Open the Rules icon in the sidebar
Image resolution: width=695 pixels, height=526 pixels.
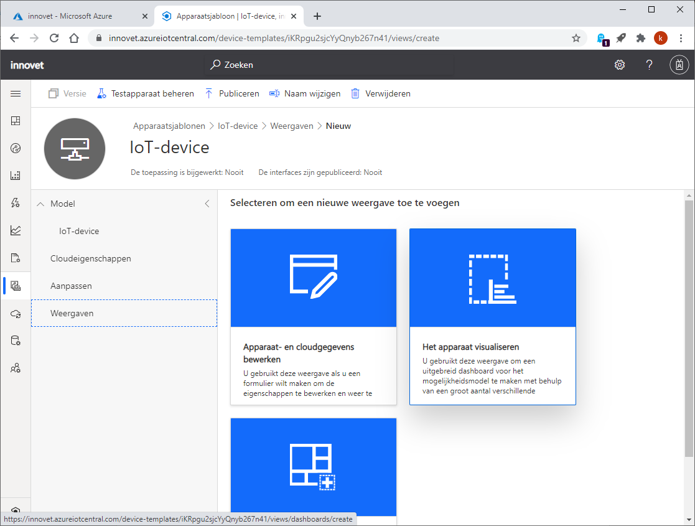[x=16, y=203]
